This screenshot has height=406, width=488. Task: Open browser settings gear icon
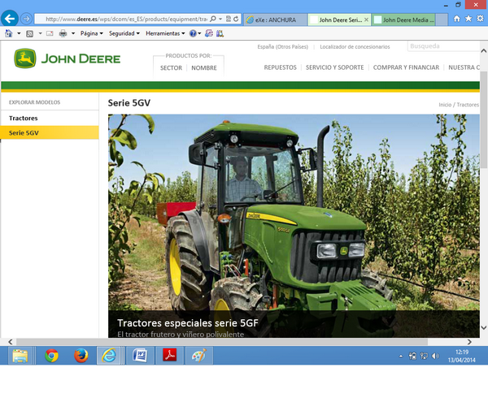click(480, 19)
